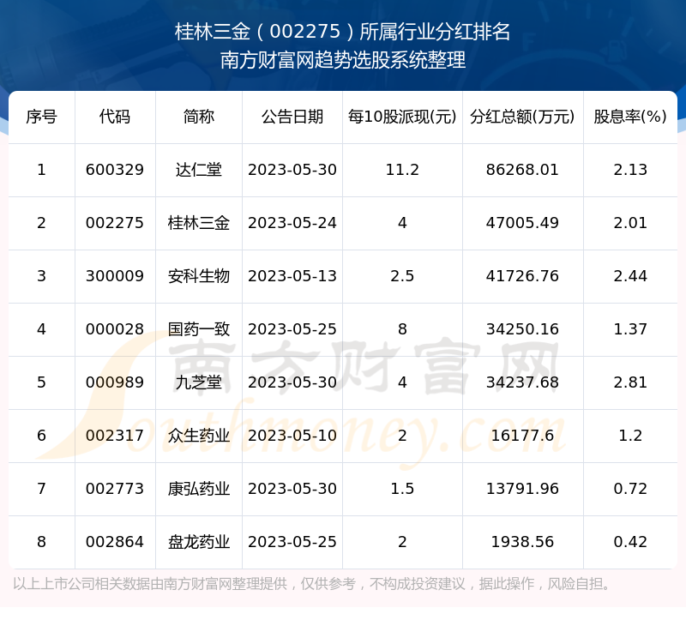Click total dividend 34237.68
The height and width of the screenshot is (626, 686).
coord(522,382)
